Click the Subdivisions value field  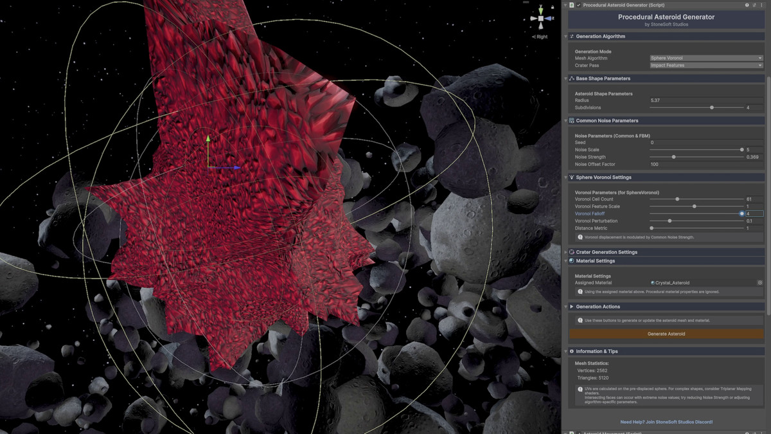pos(754,107)
